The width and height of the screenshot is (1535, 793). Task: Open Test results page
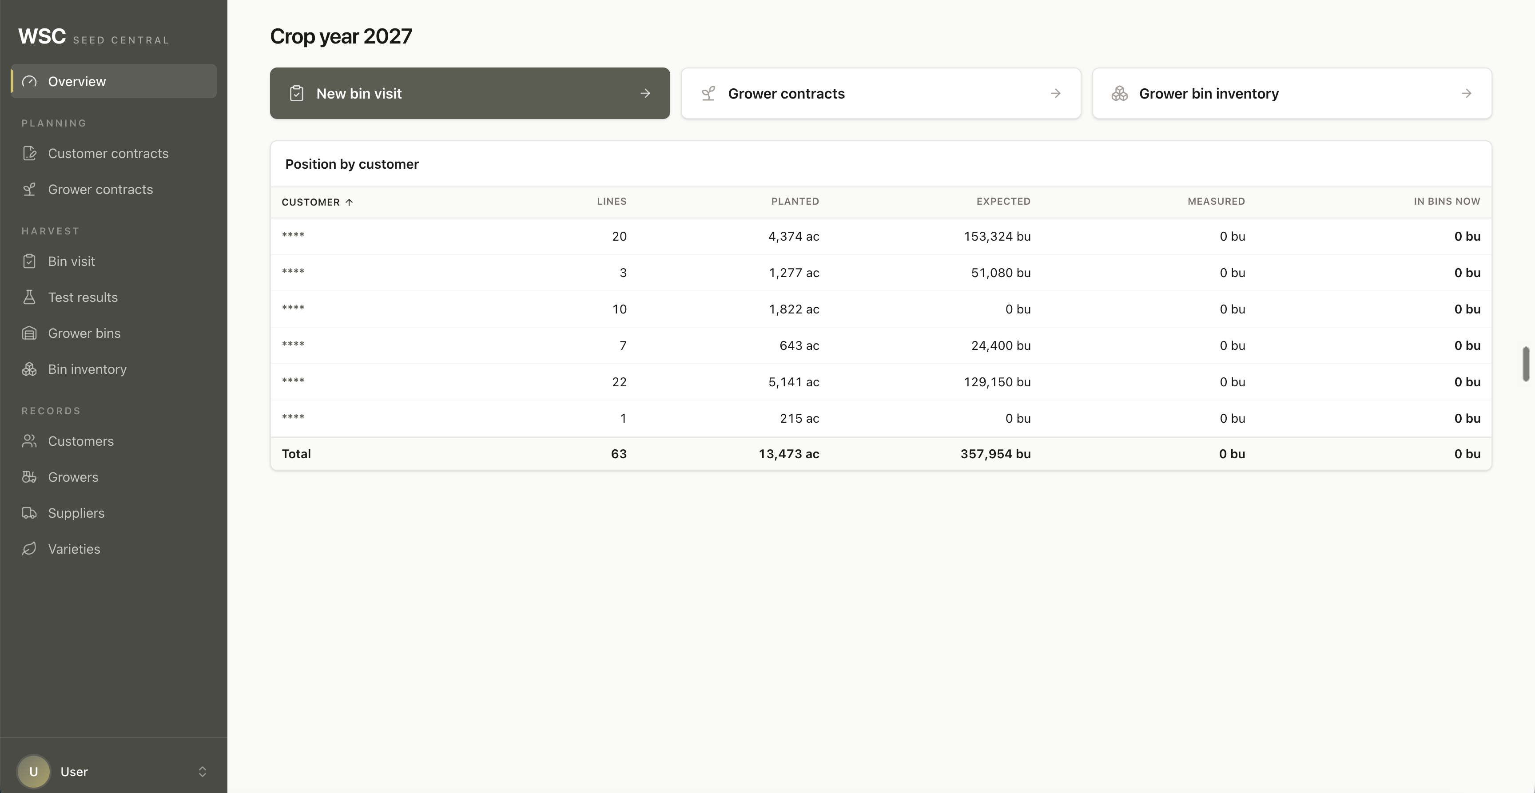click(114, 297)
